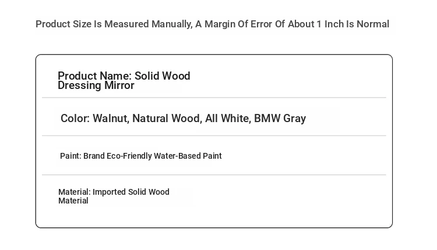Click the "Color:" label

pos(75,119)
